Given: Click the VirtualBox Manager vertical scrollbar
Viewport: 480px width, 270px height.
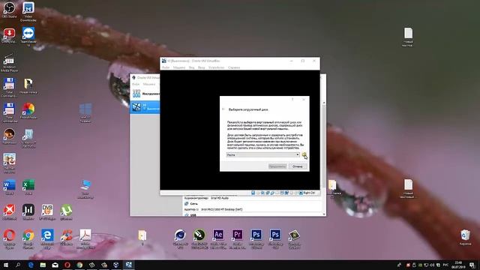Looking at the screenshot, I should [324, 157].
